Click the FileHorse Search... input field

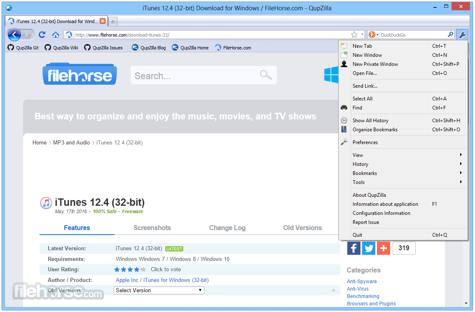click(x=204, y=75)
